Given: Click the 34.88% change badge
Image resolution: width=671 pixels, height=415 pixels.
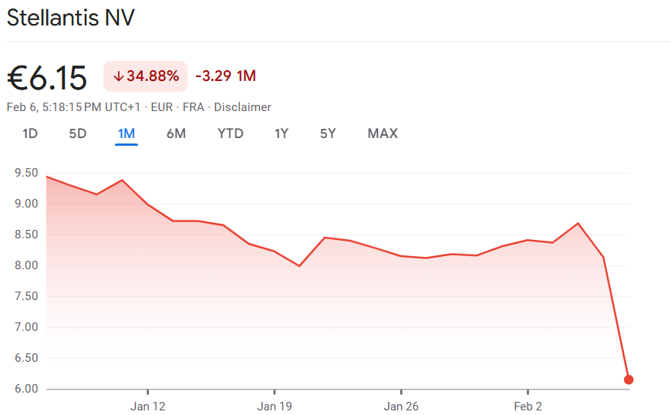Looking at the screenshot, I should pyautogui.click(x=146, y=76).
